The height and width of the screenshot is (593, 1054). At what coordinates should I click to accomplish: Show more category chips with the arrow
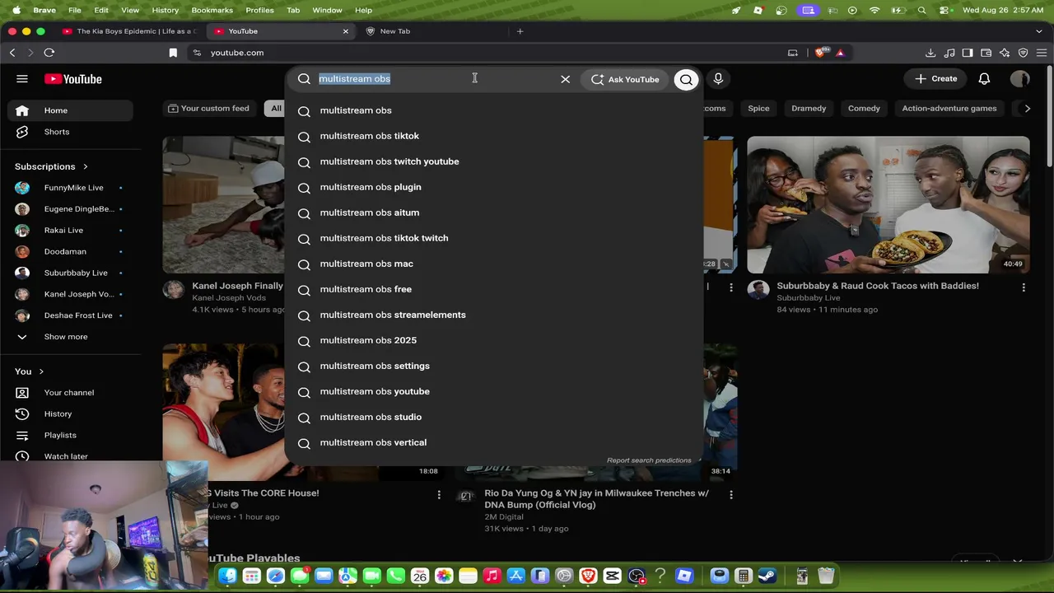click(x=1027, y=108)
